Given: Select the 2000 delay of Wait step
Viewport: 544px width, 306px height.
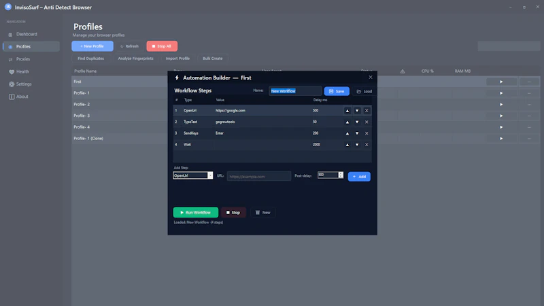Looking at the screenshot, I should pos(316,144).
